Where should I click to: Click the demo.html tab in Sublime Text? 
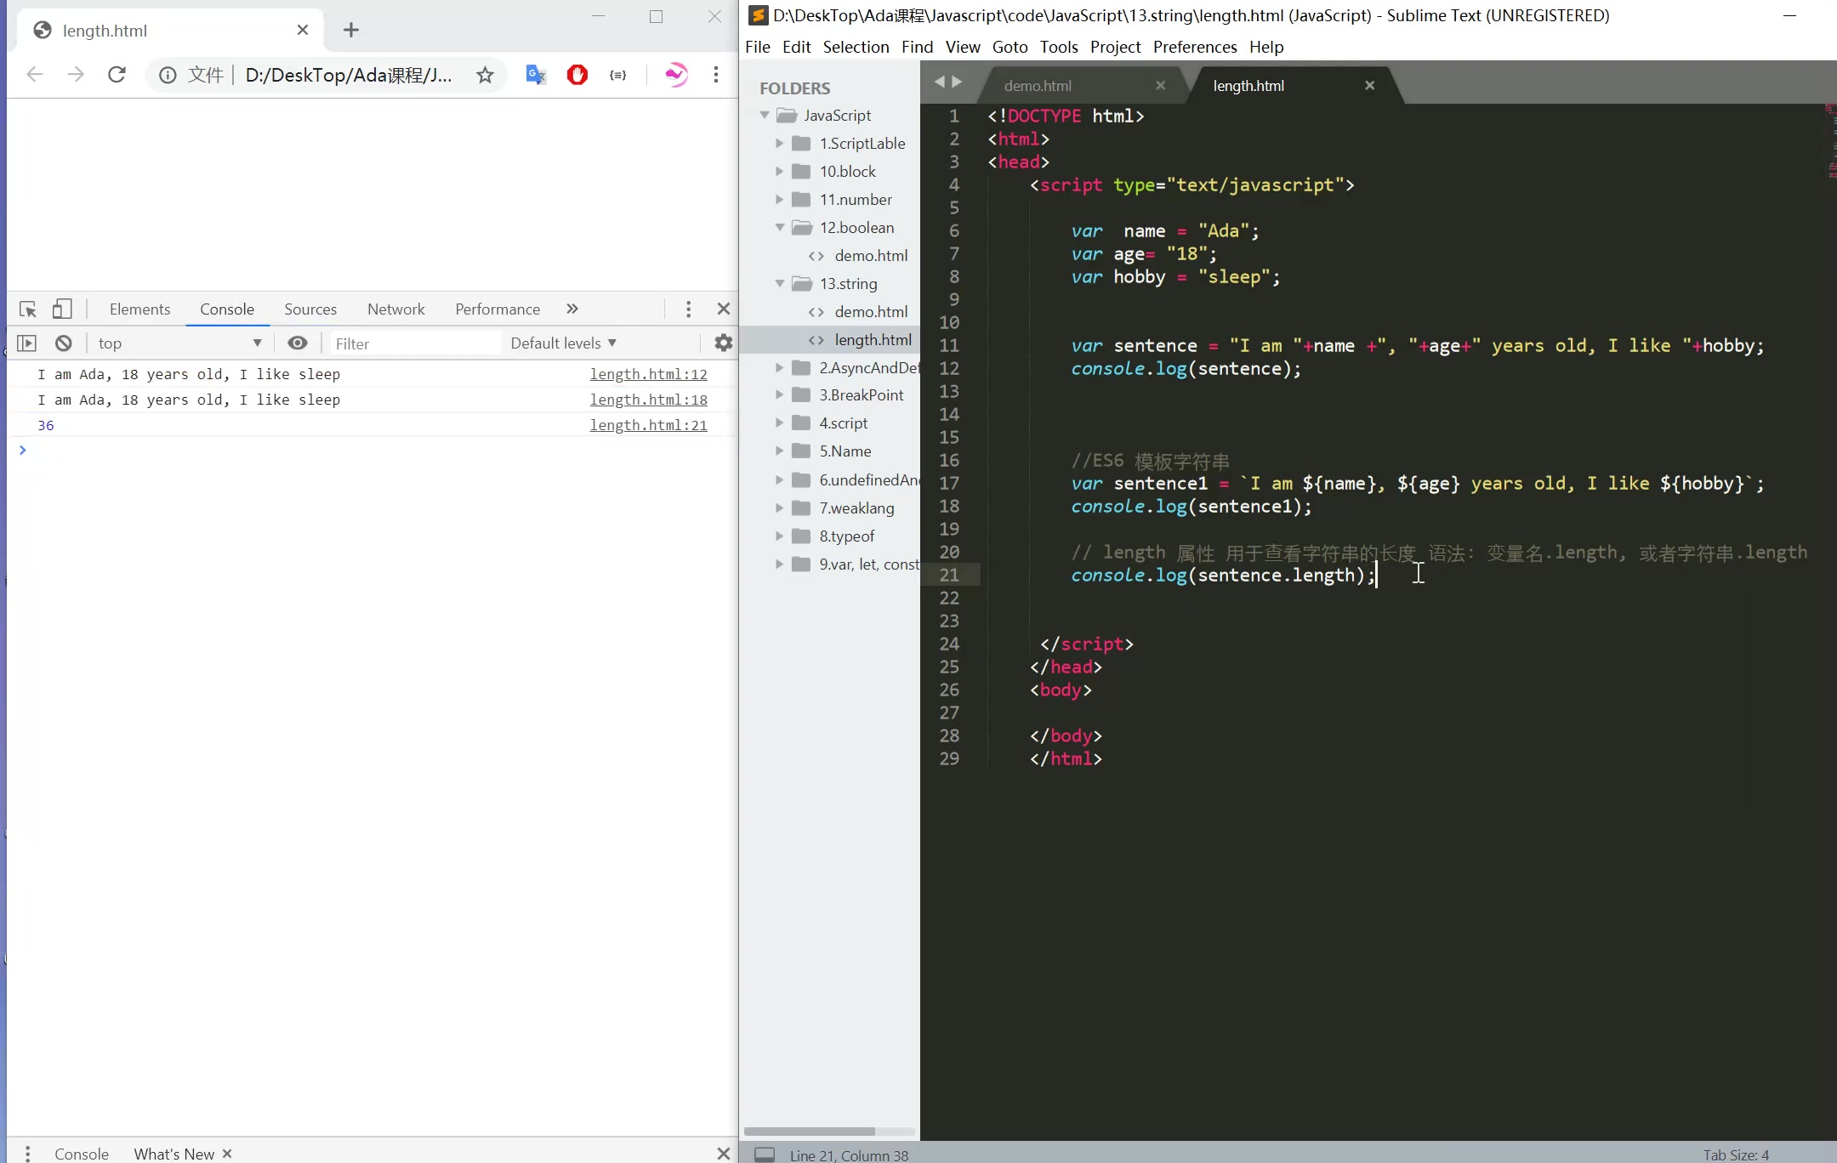click(x=1037, y=84)
